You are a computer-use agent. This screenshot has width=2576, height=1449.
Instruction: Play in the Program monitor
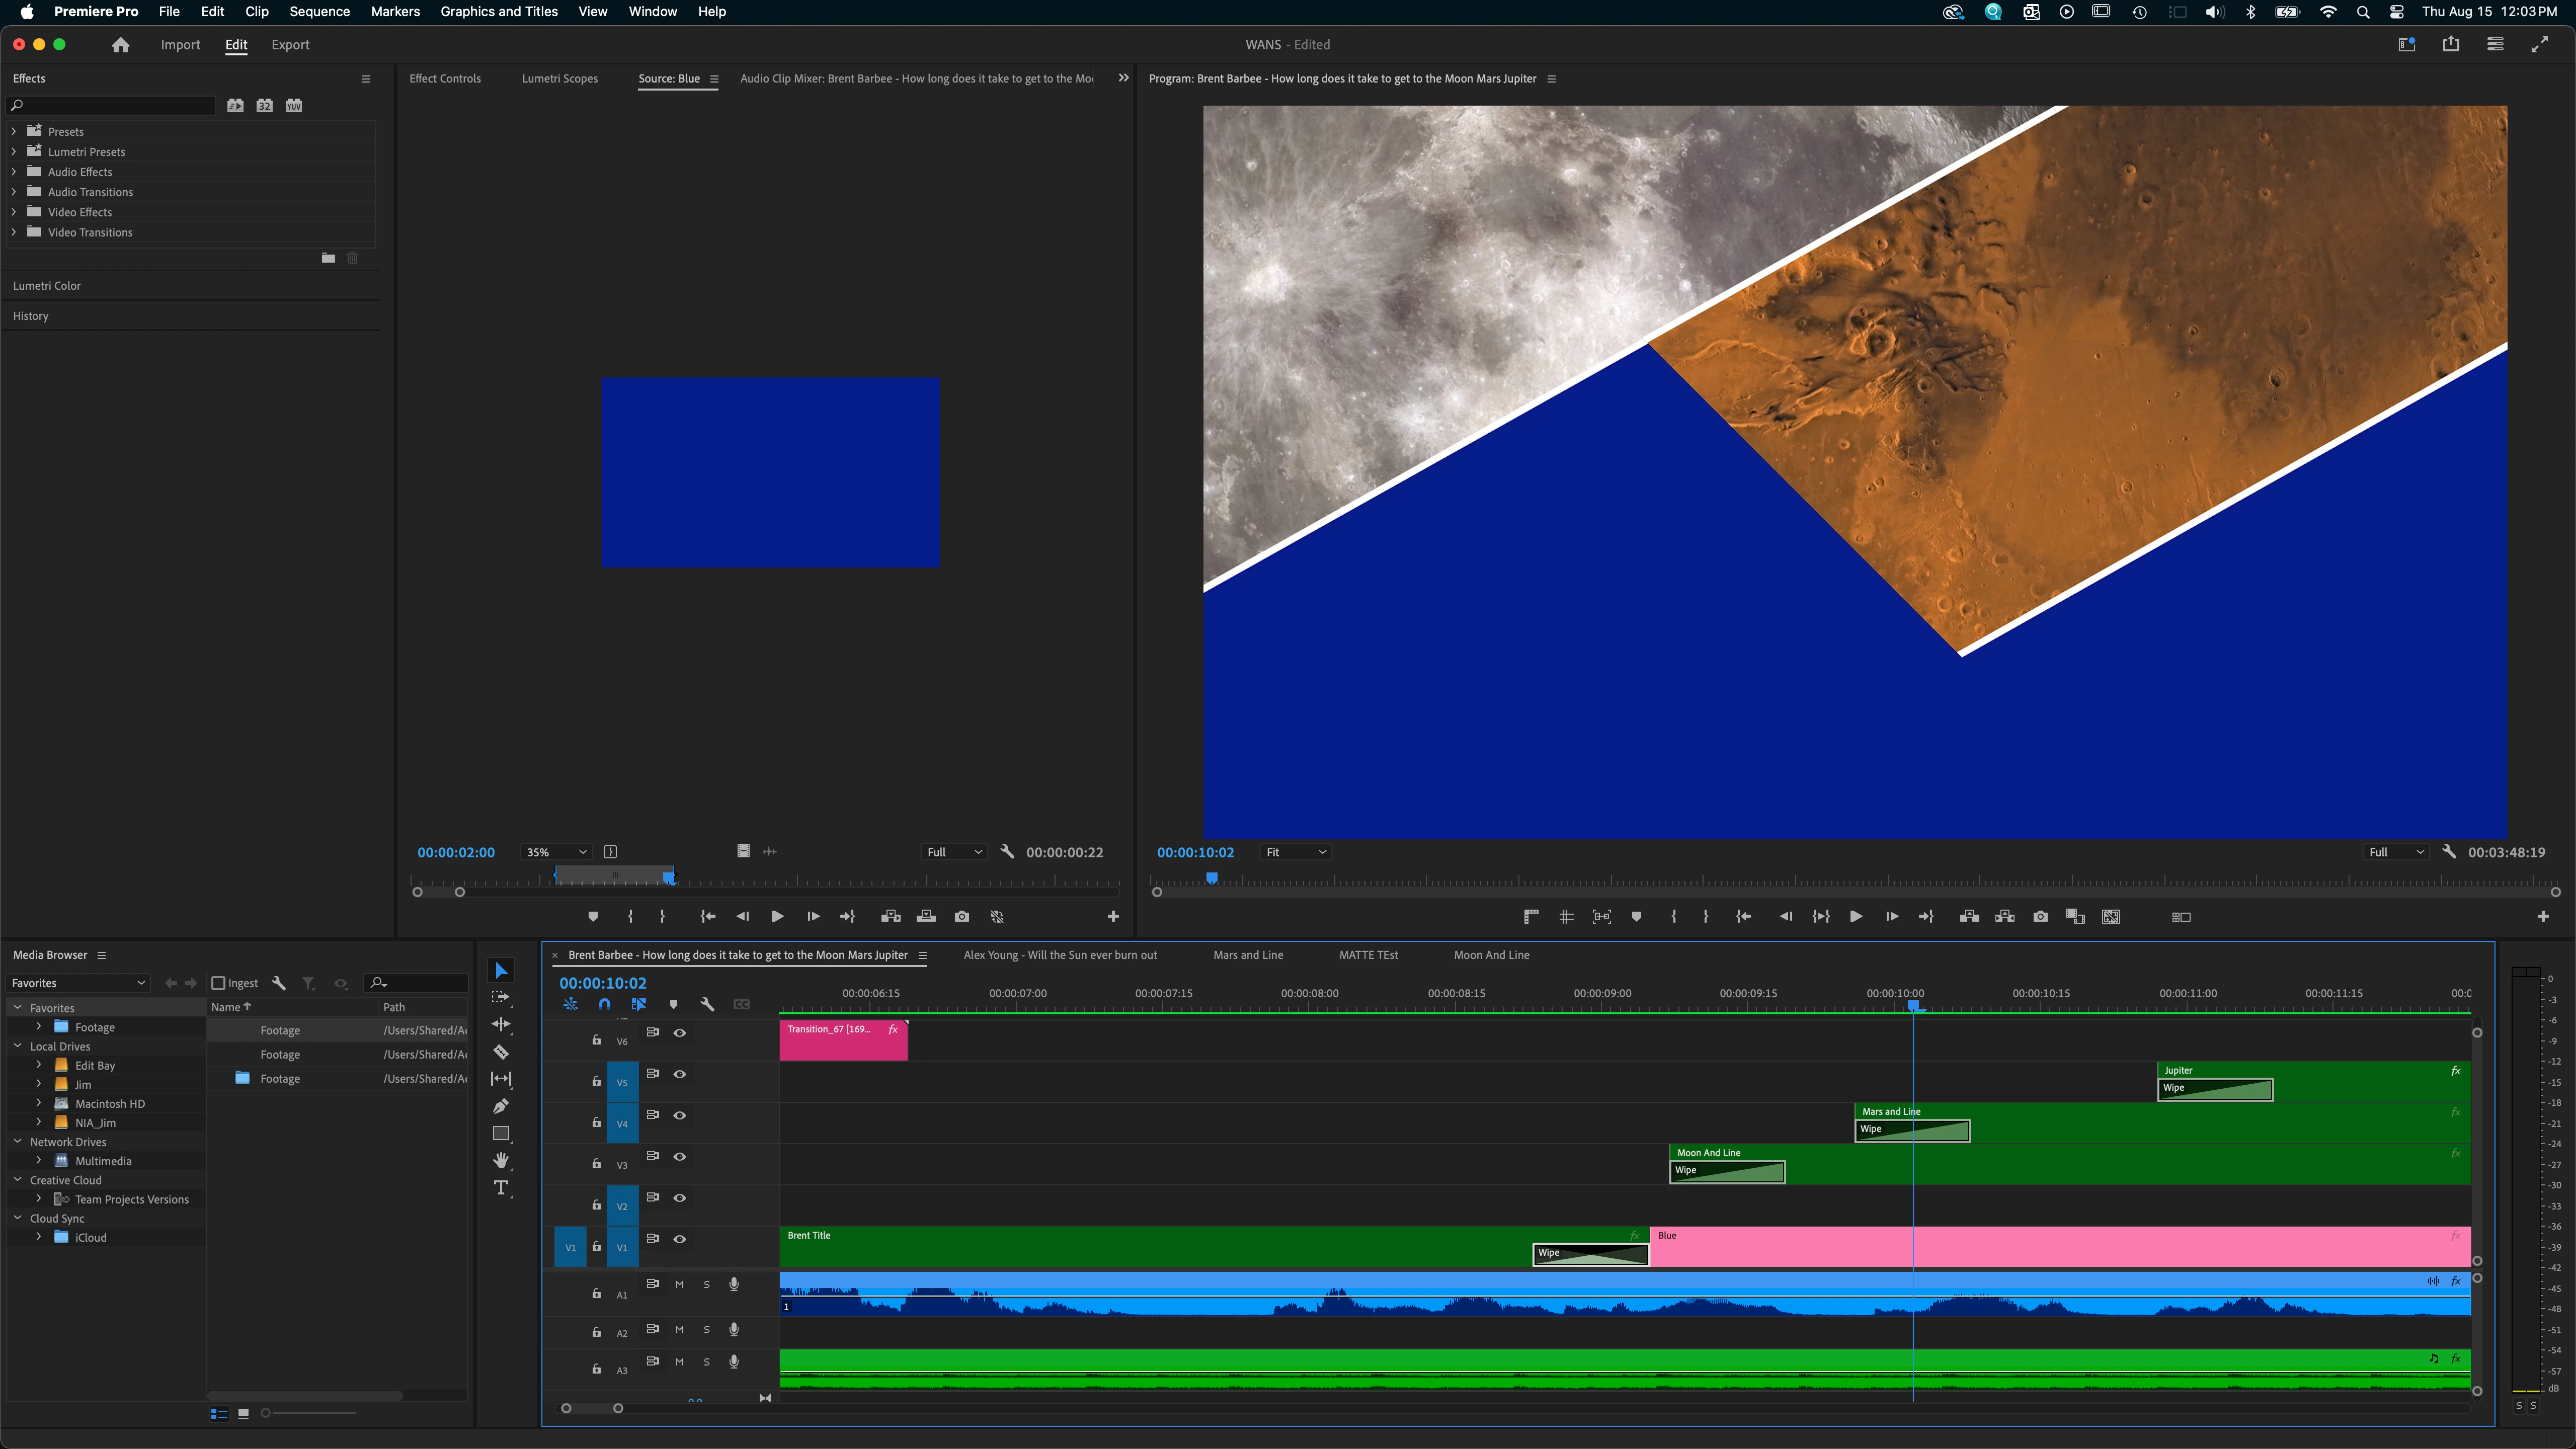[x=1855, y=917]
